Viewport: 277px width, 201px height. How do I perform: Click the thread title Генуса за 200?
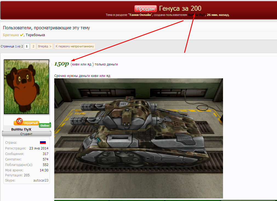[180, 8]
